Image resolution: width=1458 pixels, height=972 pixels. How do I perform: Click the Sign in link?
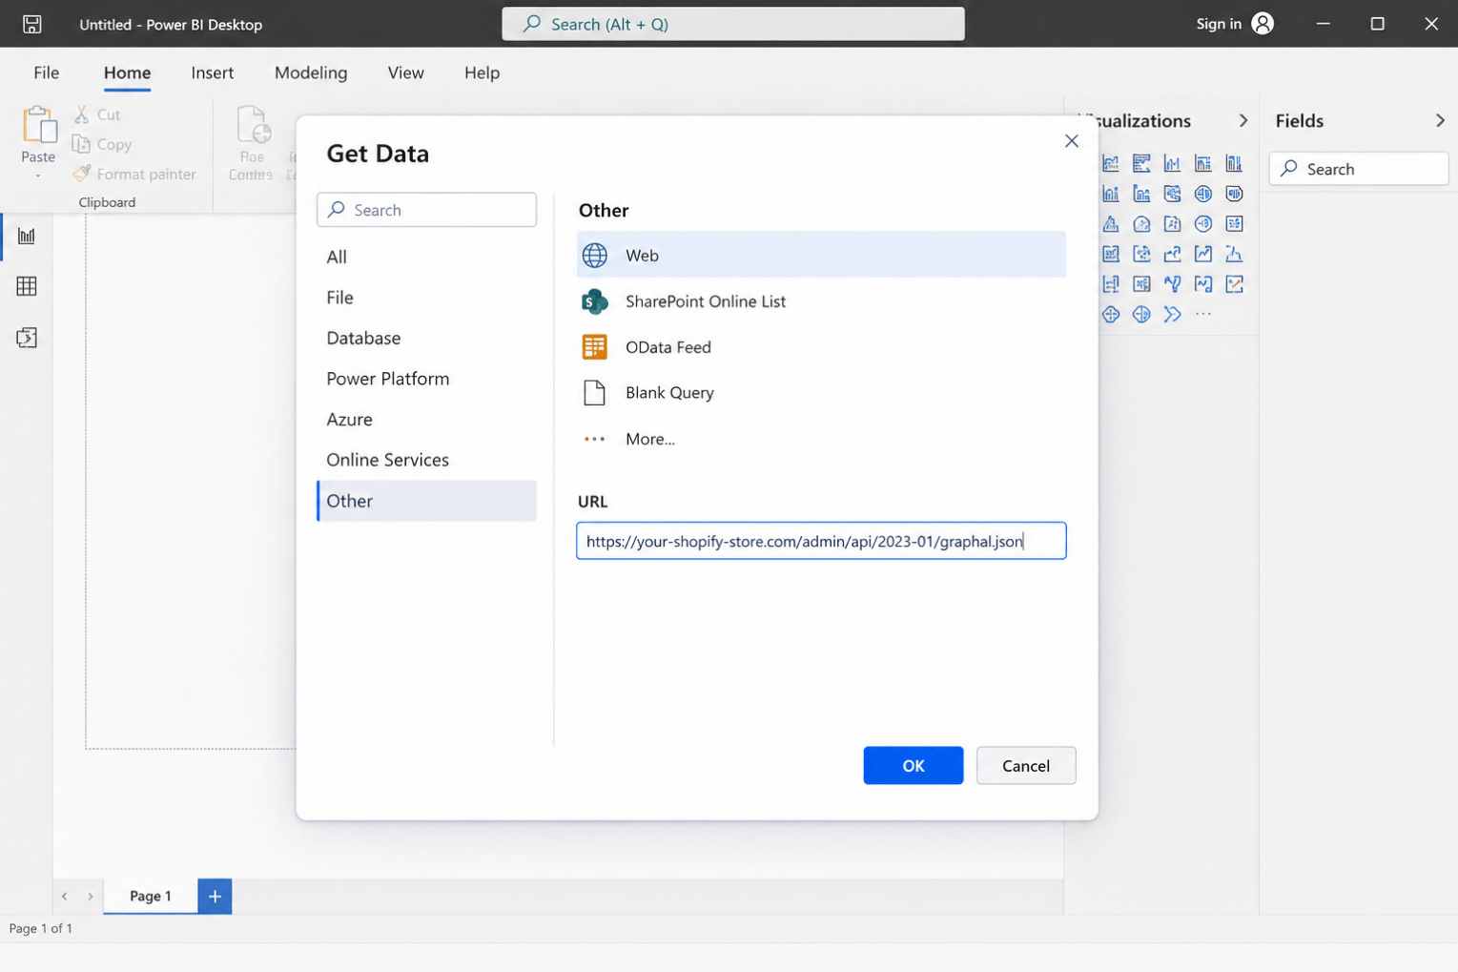click(x=1219, y=24)
